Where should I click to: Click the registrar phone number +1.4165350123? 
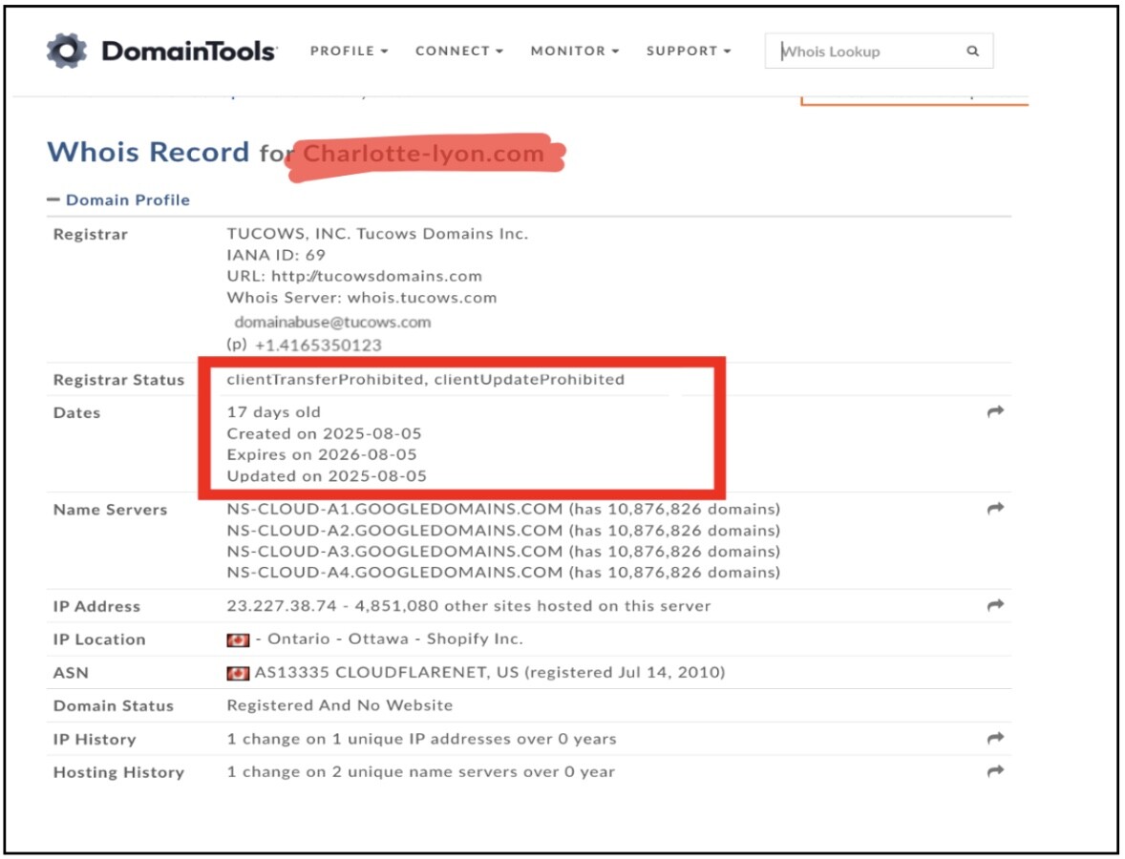[318, 346]
